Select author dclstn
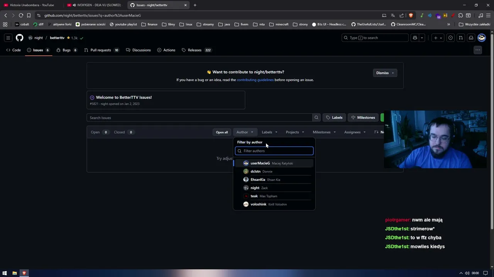 point(274,172)
